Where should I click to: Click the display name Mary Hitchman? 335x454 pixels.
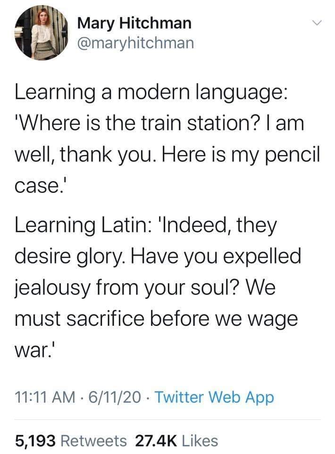coord(134,24)
